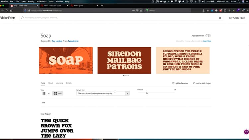Click the camera visual search icon
249x140 pixels.
tap(220, 18)
